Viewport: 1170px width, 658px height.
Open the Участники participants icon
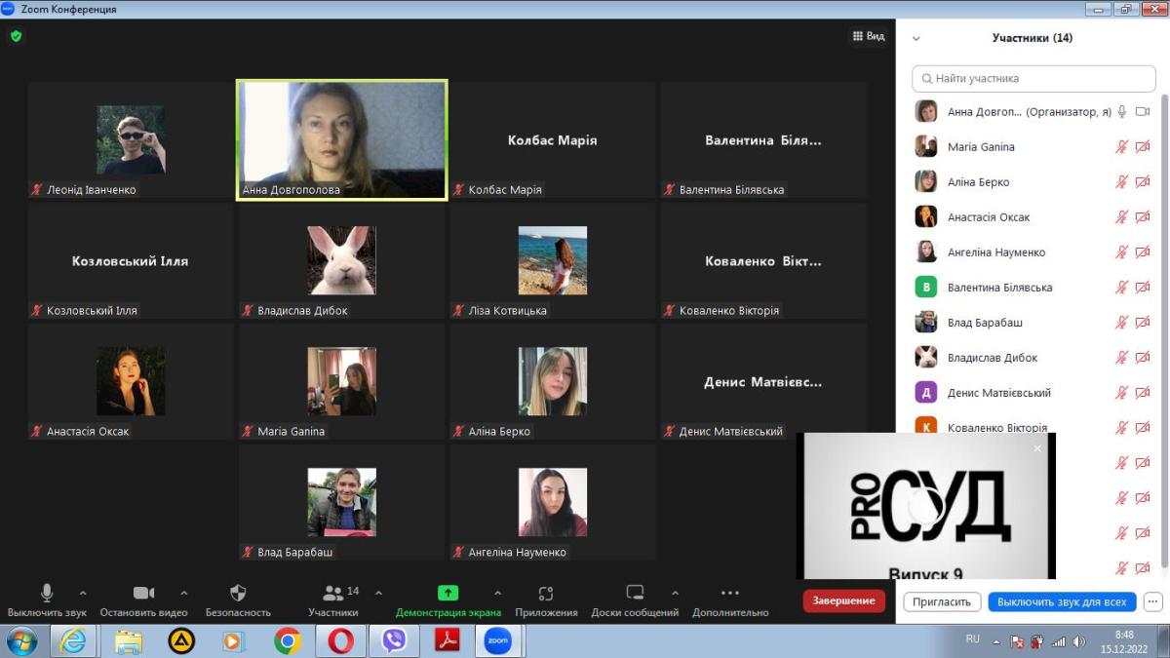point(333,593)
